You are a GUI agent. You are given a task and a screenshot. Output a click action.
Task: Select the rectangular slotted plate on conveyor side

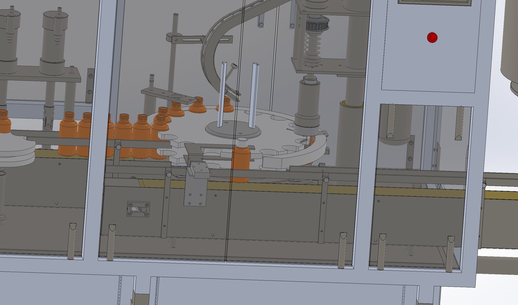pos(138,209)
